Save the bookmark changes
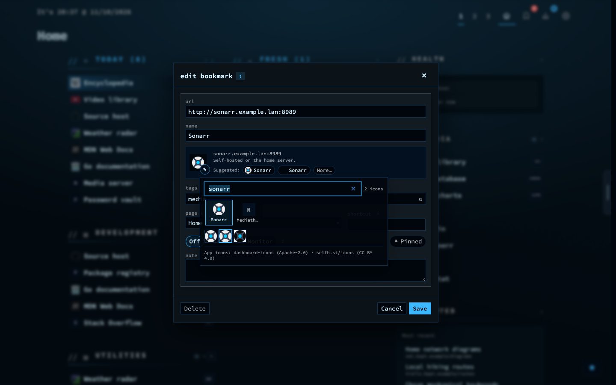 (420, 308)
